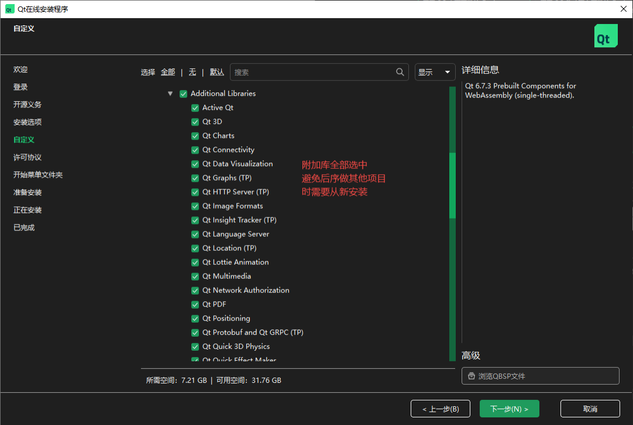Click the 高级 heading
The height and width of the screenshot is (425, 633).
click(x=471, y=355)
